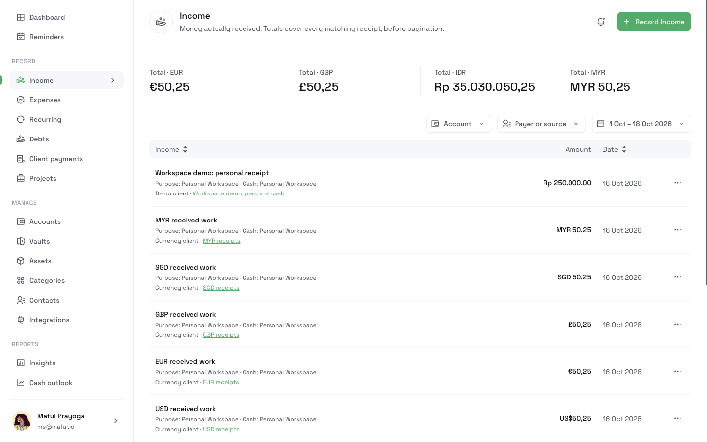Image resolution: width=707 pixels, height=442 pixels.
Task: Click the Dashboard grid icon
Action: (x=21, y=17)
